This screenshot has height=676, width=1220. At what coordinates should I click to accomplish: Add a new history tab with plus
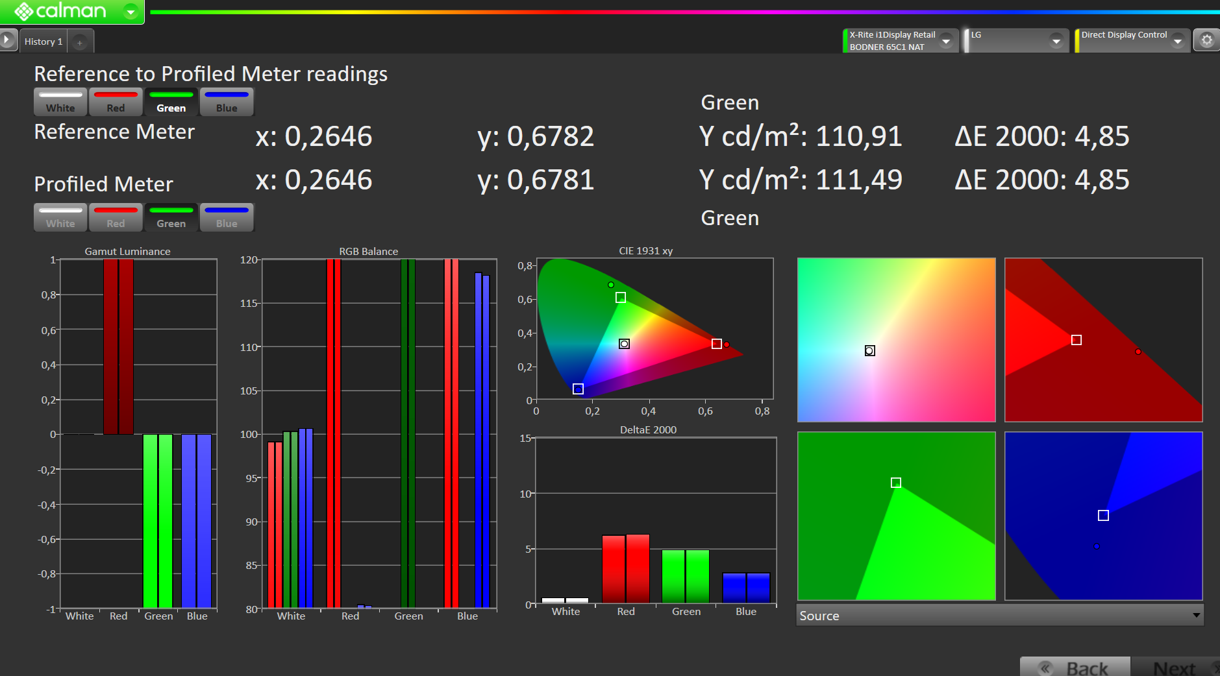tap(80, 42)
